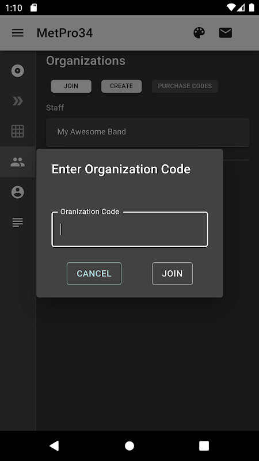
Task: Click the PURCHASE CODES button
Action: click(x=185, y=86)
